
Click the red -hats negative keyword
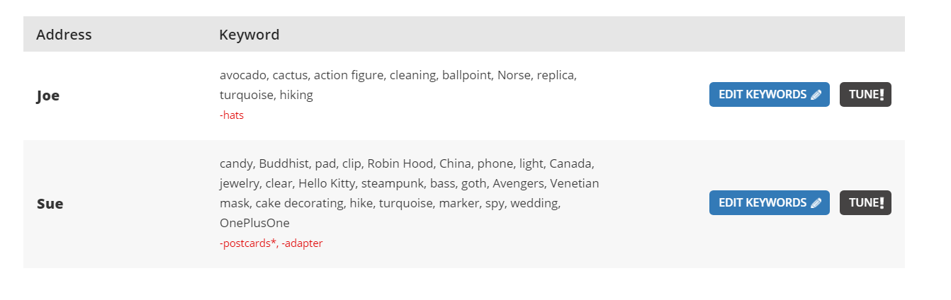(232, 115)
